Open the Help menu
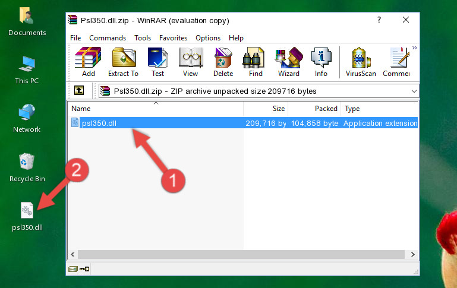 (x=236, y=38)
